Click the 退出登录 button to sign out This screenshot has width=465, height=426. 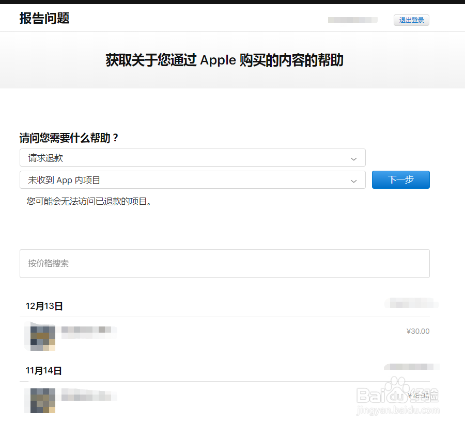point(411,20)
